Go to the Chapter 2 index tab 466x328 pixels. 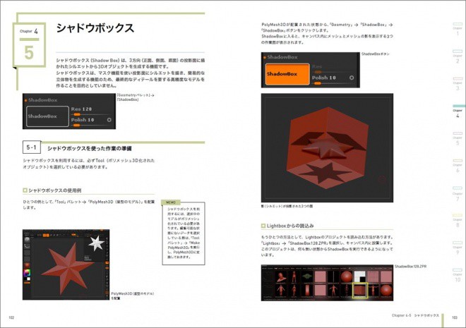(x=458, y=56)
